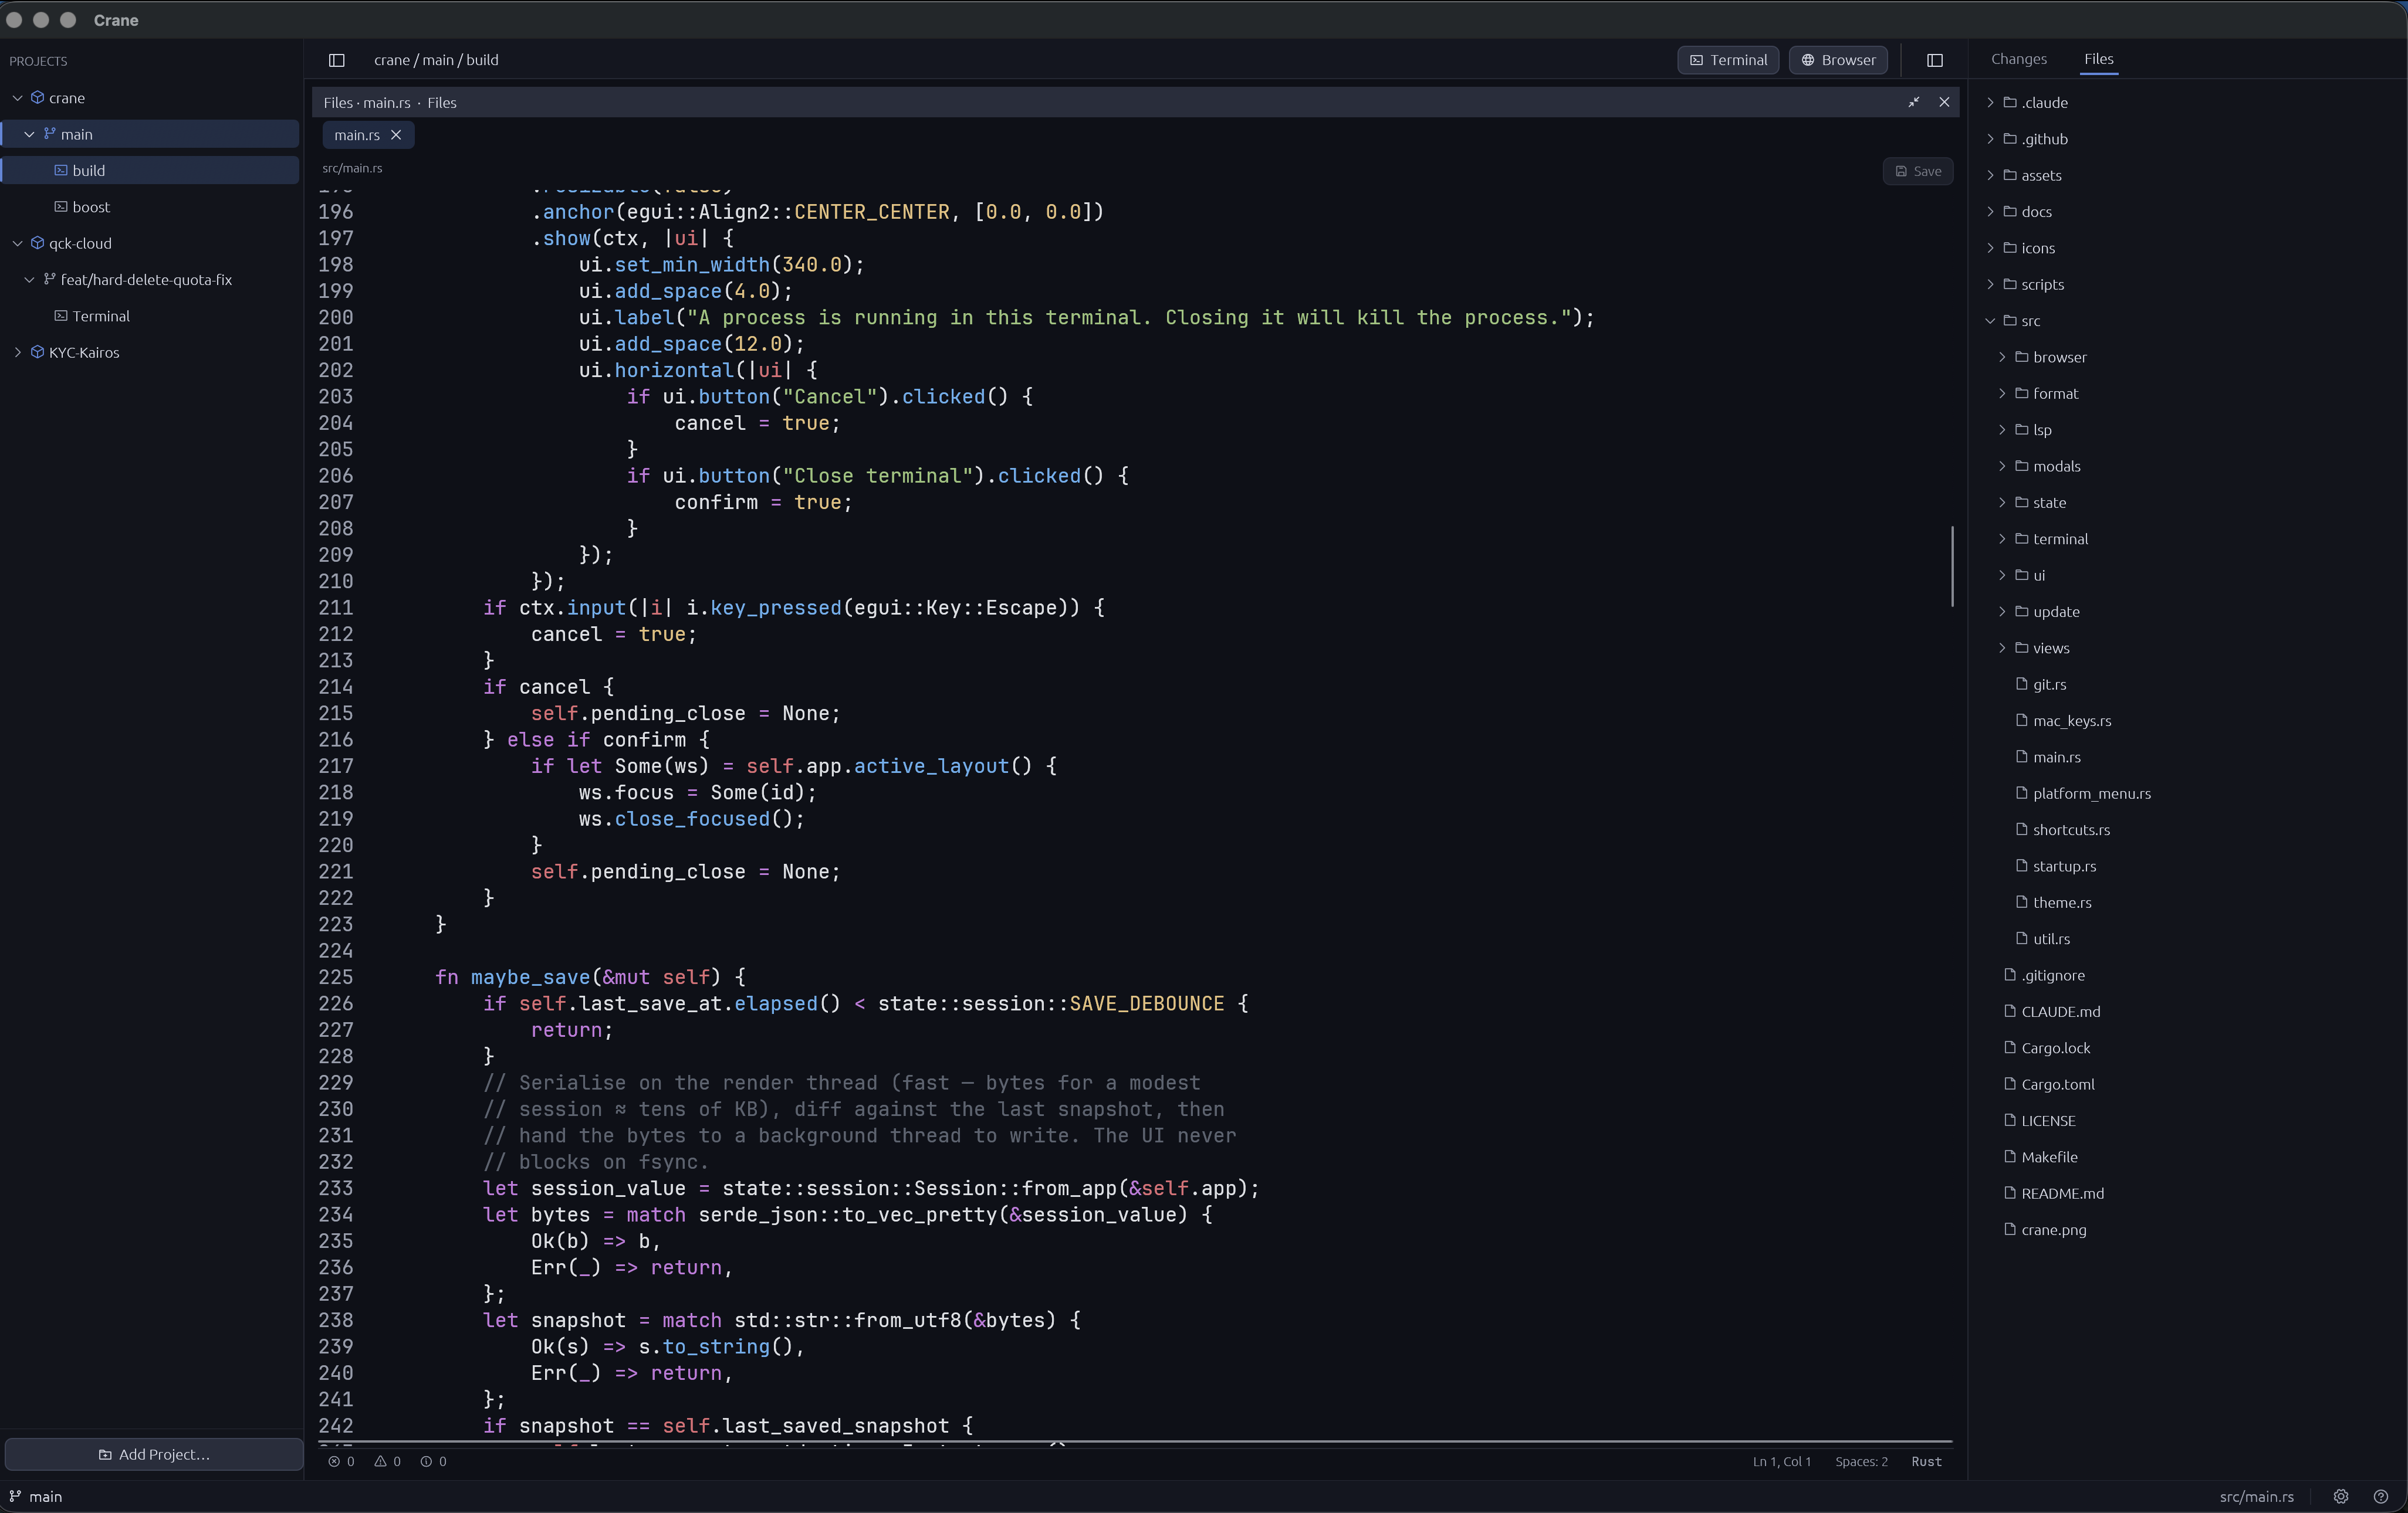Click the Add Project folder icon
The width and height of the screenshot is (2408, 1513).
(x=105, y=1454)
